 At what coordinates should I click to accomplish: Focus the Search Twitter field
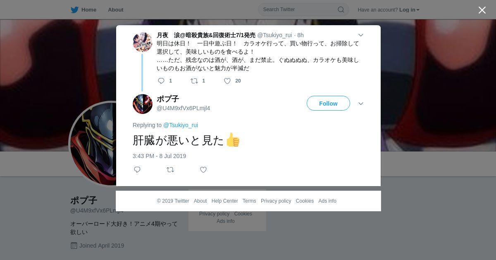[303, 9]
